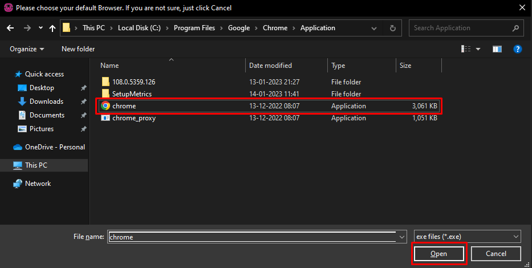The image size is (532, 268).
Task: Open Network in sidebar
Action: point(38,184)
